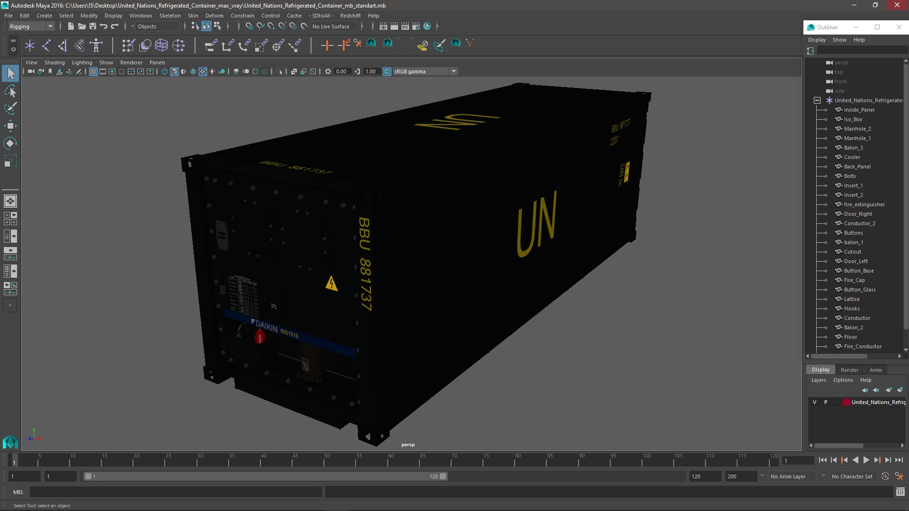Open the Deform menu
The width and height of the screenshot is (909, 511).
[214, 16]
